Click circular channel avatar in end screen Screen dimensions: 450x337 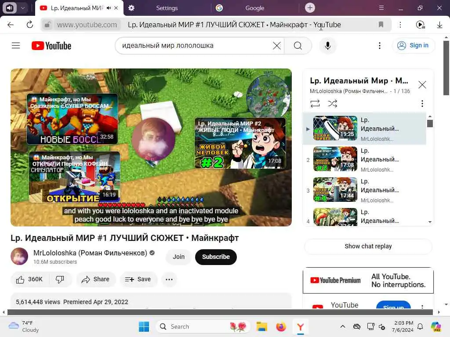point(153,139)
